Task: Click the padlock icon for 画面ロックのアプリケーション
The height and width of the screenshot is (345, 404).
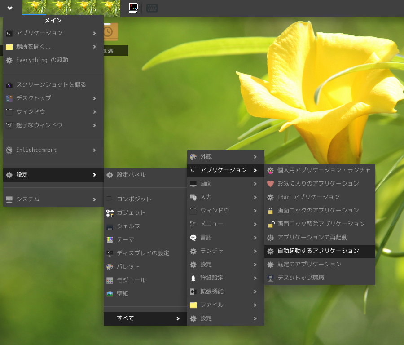Action: (x=270, y=211)
